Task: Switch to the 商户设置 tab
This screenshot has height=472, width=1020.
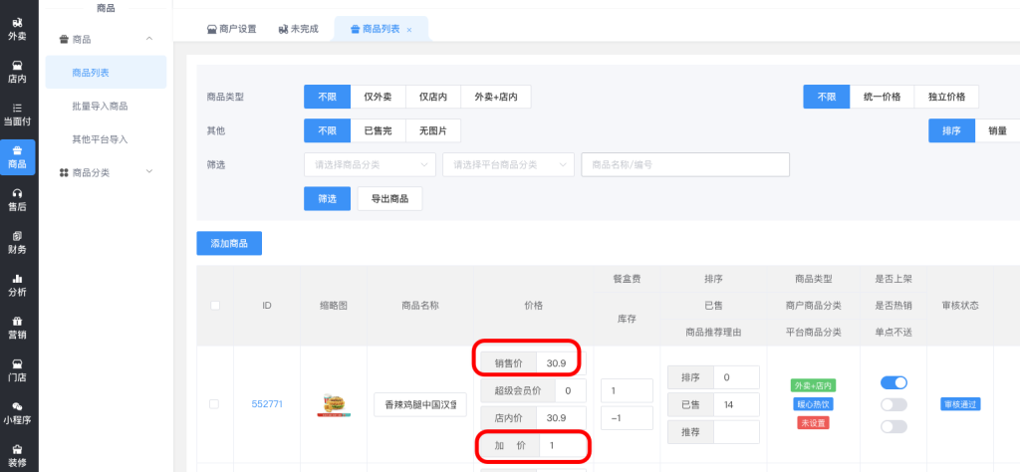Action: coord(231,30)
